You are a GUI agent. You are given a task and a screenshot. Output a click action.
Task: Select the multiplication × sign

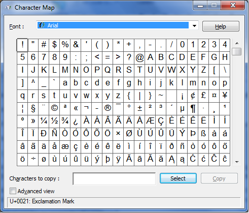118,134
